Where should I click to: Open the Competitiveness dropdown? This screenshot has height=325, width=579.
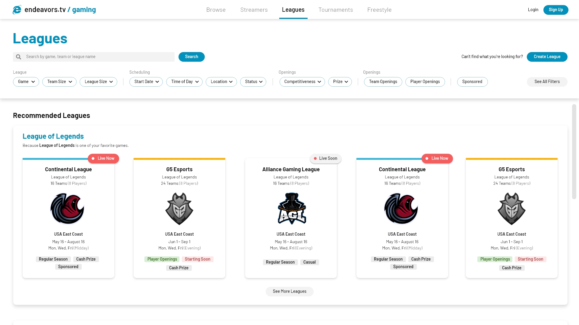pyautogui.click(x=302, y=82)
